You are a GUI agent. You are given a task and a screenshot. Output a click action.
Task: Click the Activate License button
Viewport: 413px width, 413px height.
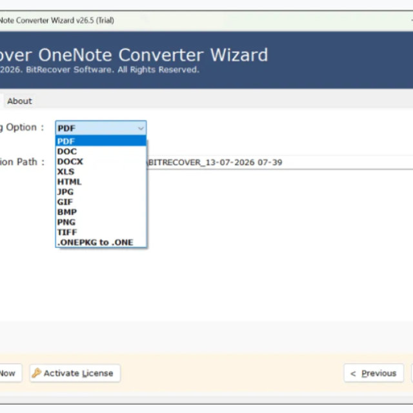75,373
